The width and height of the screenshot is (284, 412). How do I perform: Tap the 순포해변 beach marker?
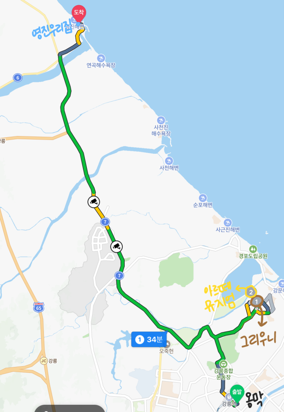[x=203, y=198]
